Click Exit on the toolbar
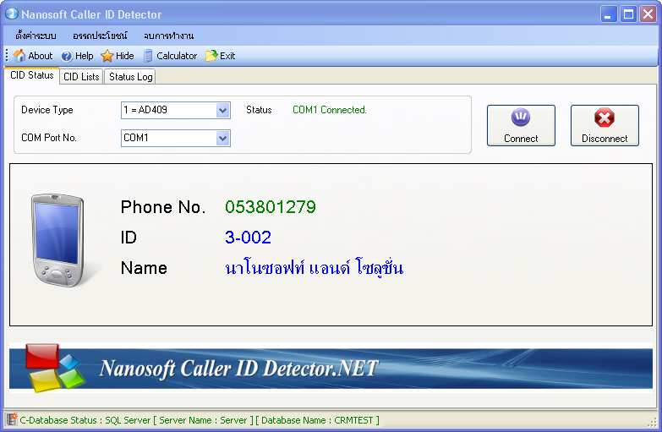The height and width of the screenshot is (432, 662). (221, 56)
